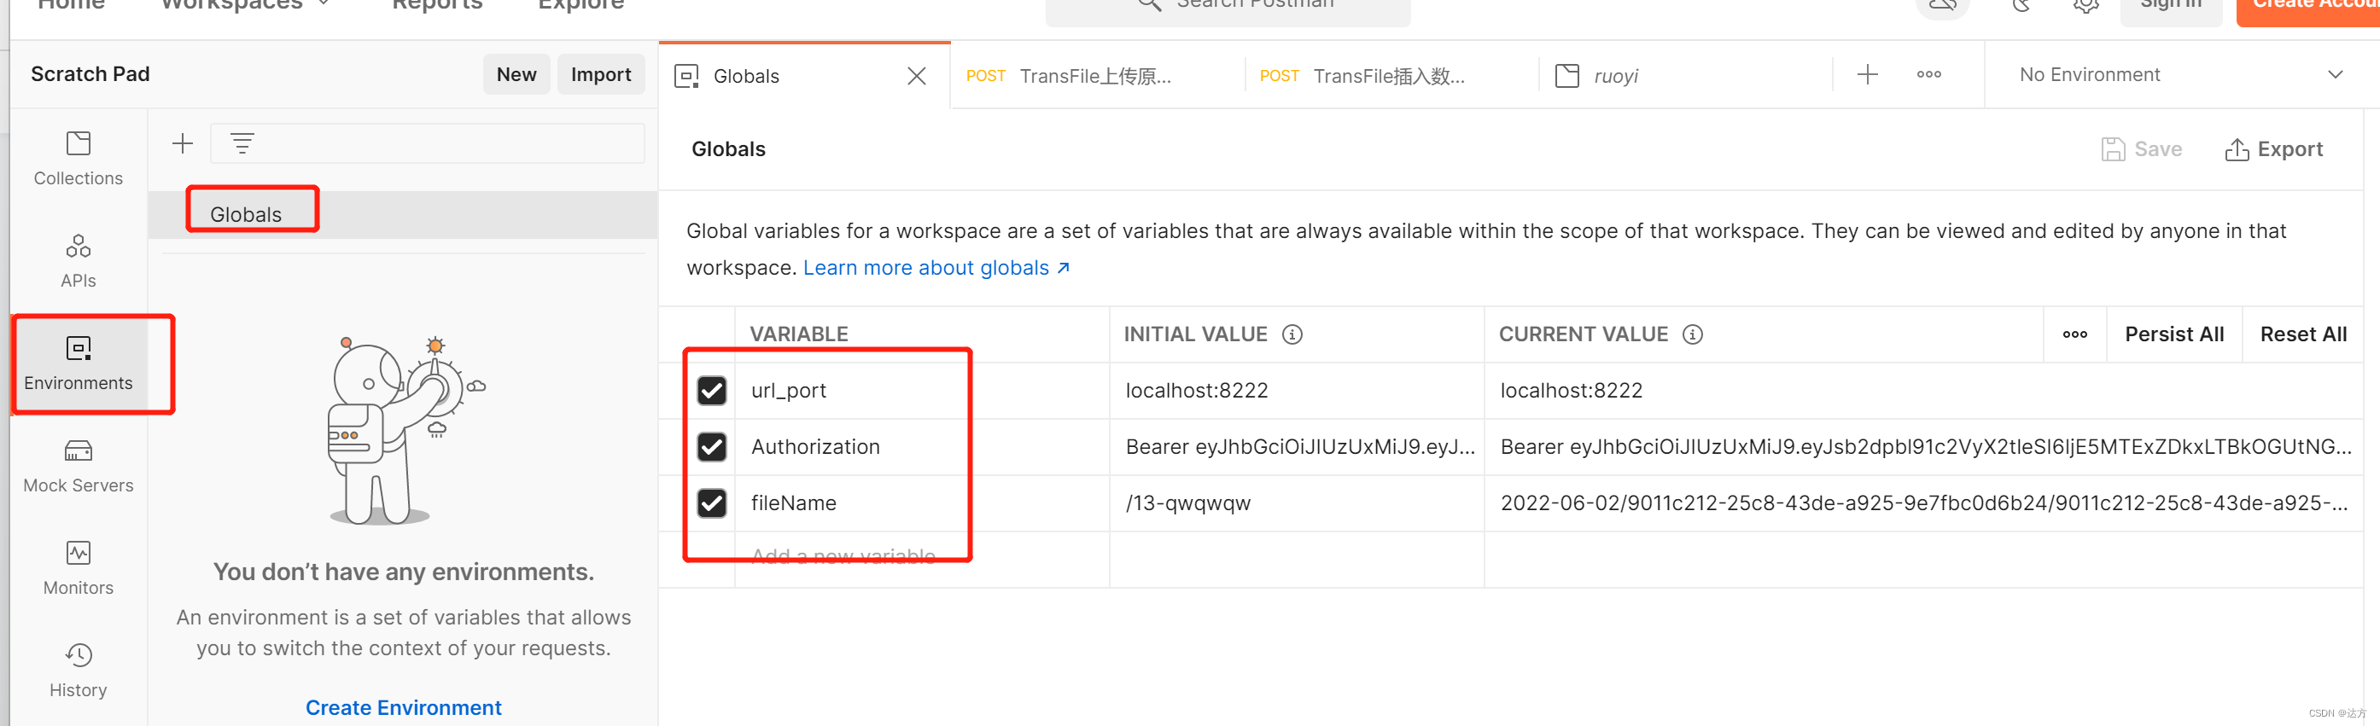Screen dimensions: 2380x726
Task: Click url_port current value localhost:8222
Action: (1922, 391)
